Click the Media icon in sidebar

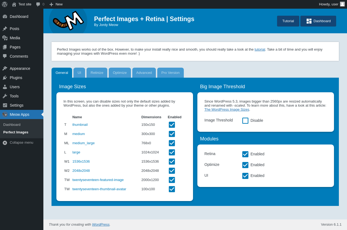pos(5,38)
